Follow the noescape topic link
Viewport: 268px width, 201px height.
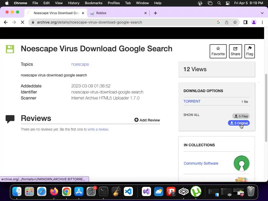click(80, 64)
